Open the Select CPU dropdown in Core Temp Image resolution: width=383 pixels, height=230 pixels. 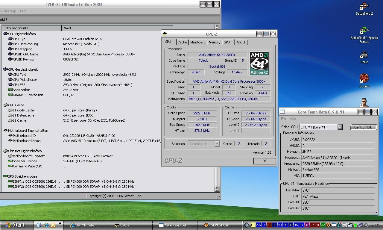coord(340,127)
